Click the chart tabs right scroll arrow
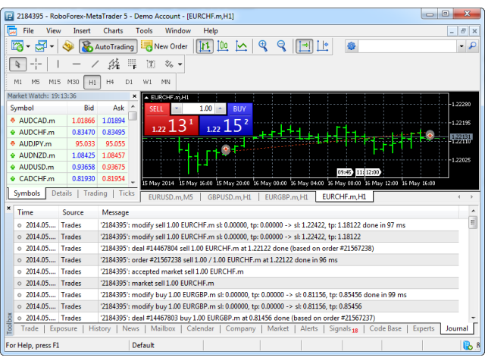Screen dimensions: 485x364 [471, 197]
